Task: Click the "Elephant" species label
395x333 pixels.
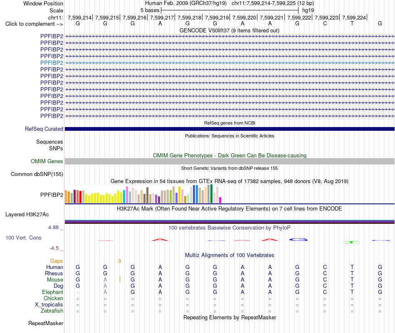Action: pos(52,292)
